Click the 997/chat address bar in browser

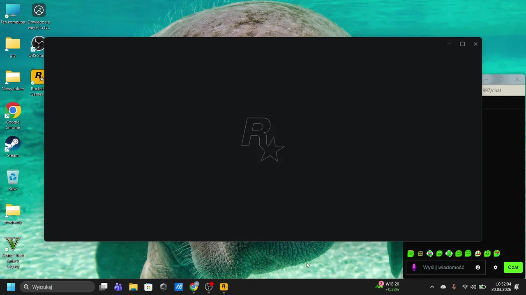coord(503,91)
